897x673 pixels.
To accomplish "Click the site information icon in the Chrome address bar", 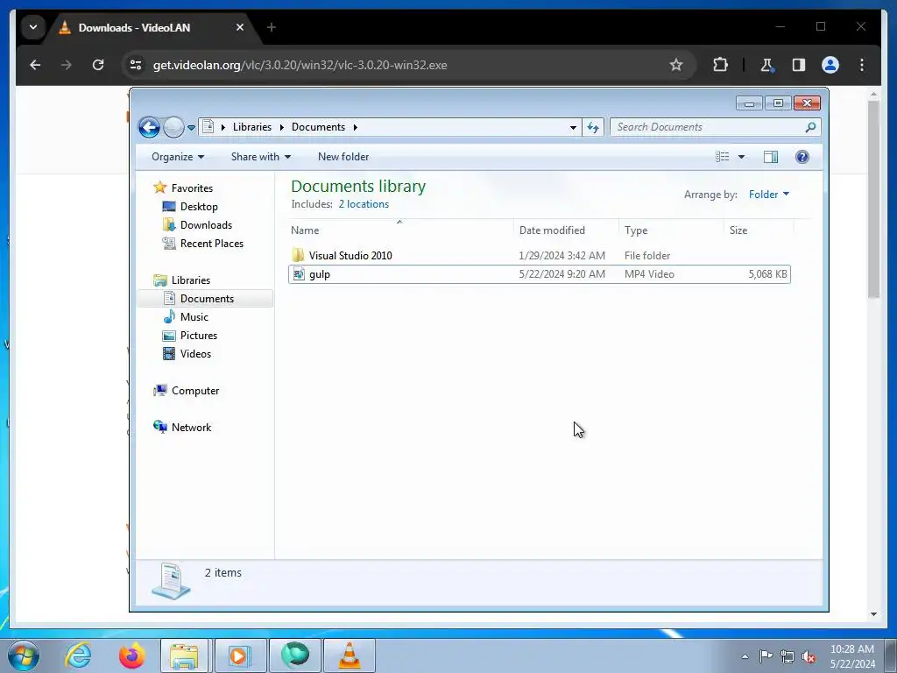I will coord(136,65).
